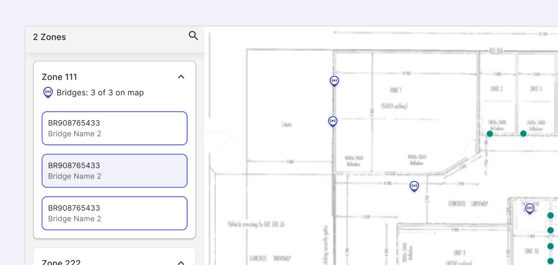
Task: Open the zones search magnifier icon
Action: (x=193, y=35)
